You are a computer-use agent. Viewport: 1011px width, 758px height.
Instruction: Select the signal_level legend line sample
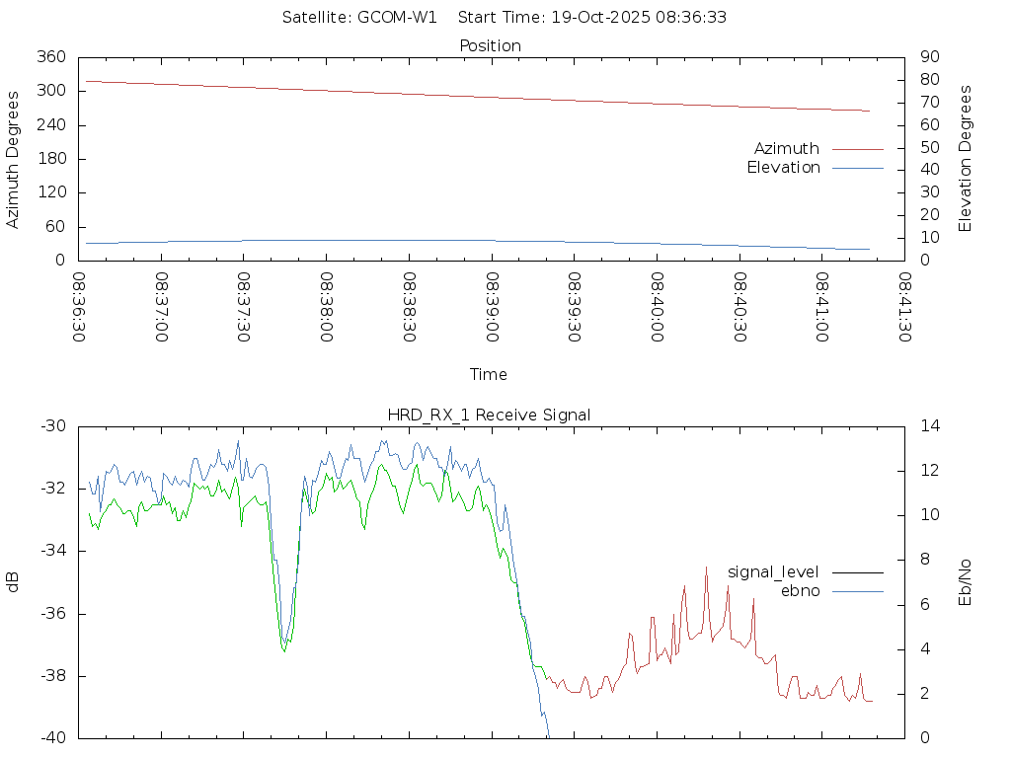point(857,572)
